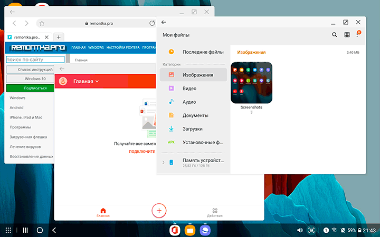Open Память устройства storage

[196, 163]
